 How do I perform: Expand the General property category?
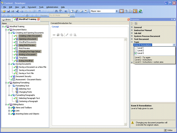point(132,27)
